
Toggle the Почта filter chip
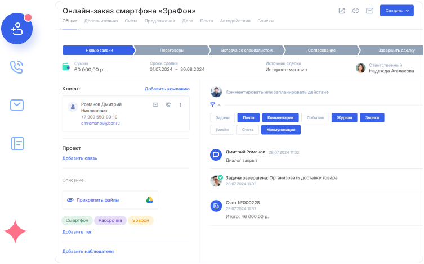pos(248,118)
